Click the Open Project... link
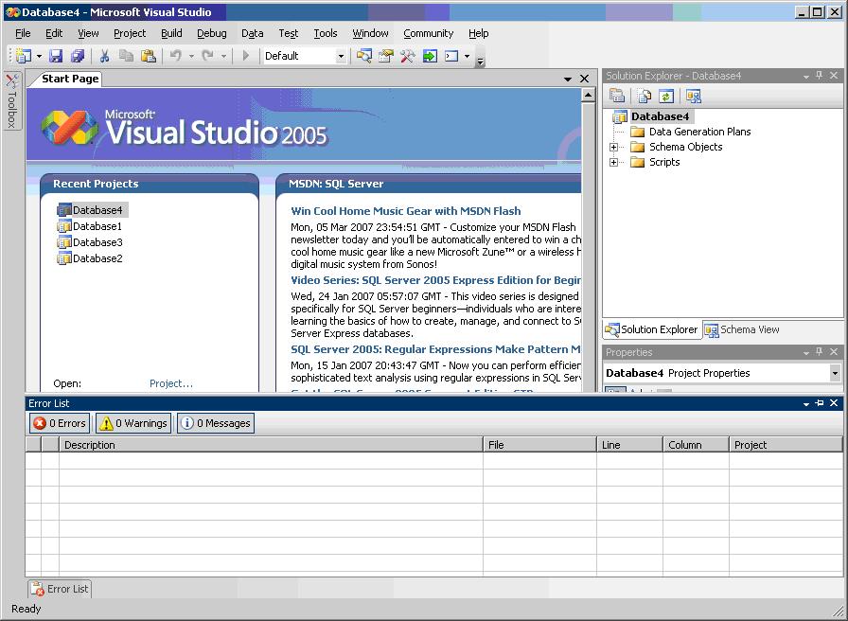This screenshot has width=848, height=621. pyautogui.click(x=171, y=383)
